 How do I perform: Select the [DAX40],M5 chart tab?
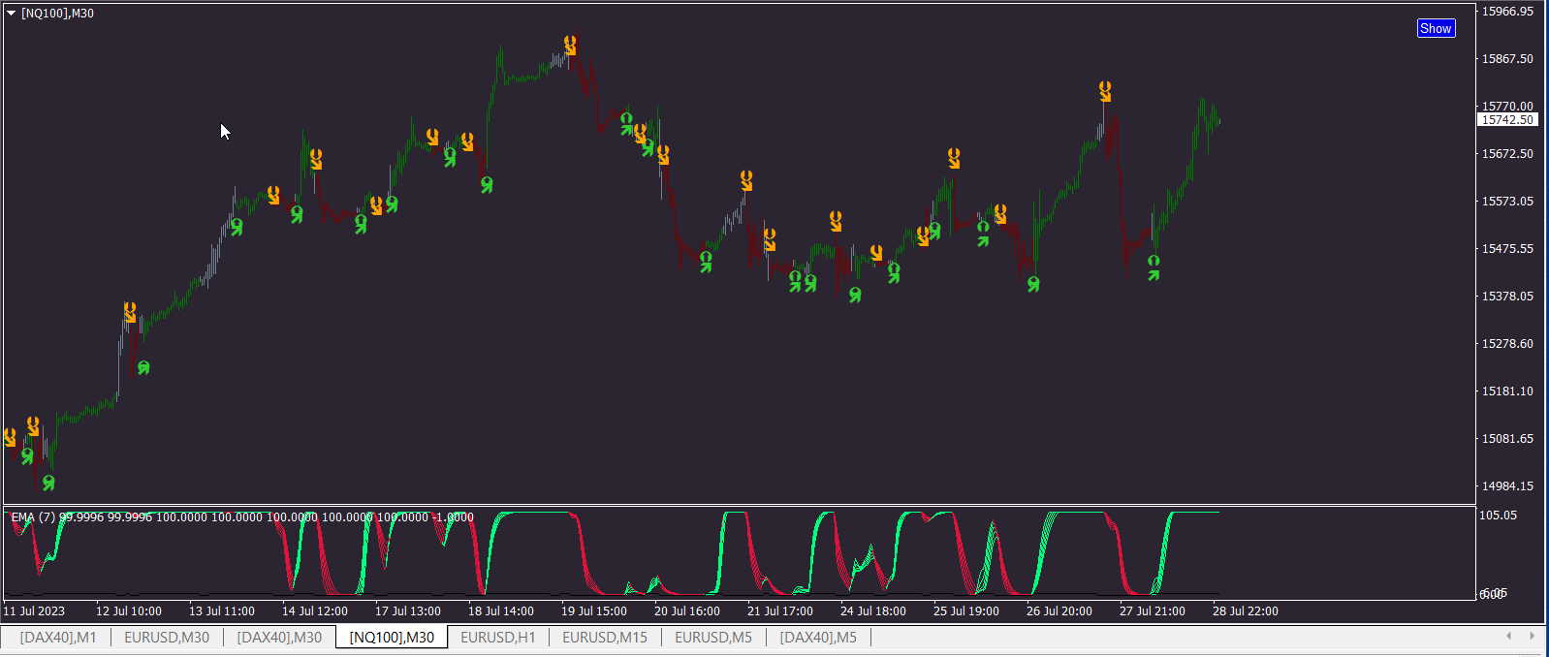pos(818,638)
